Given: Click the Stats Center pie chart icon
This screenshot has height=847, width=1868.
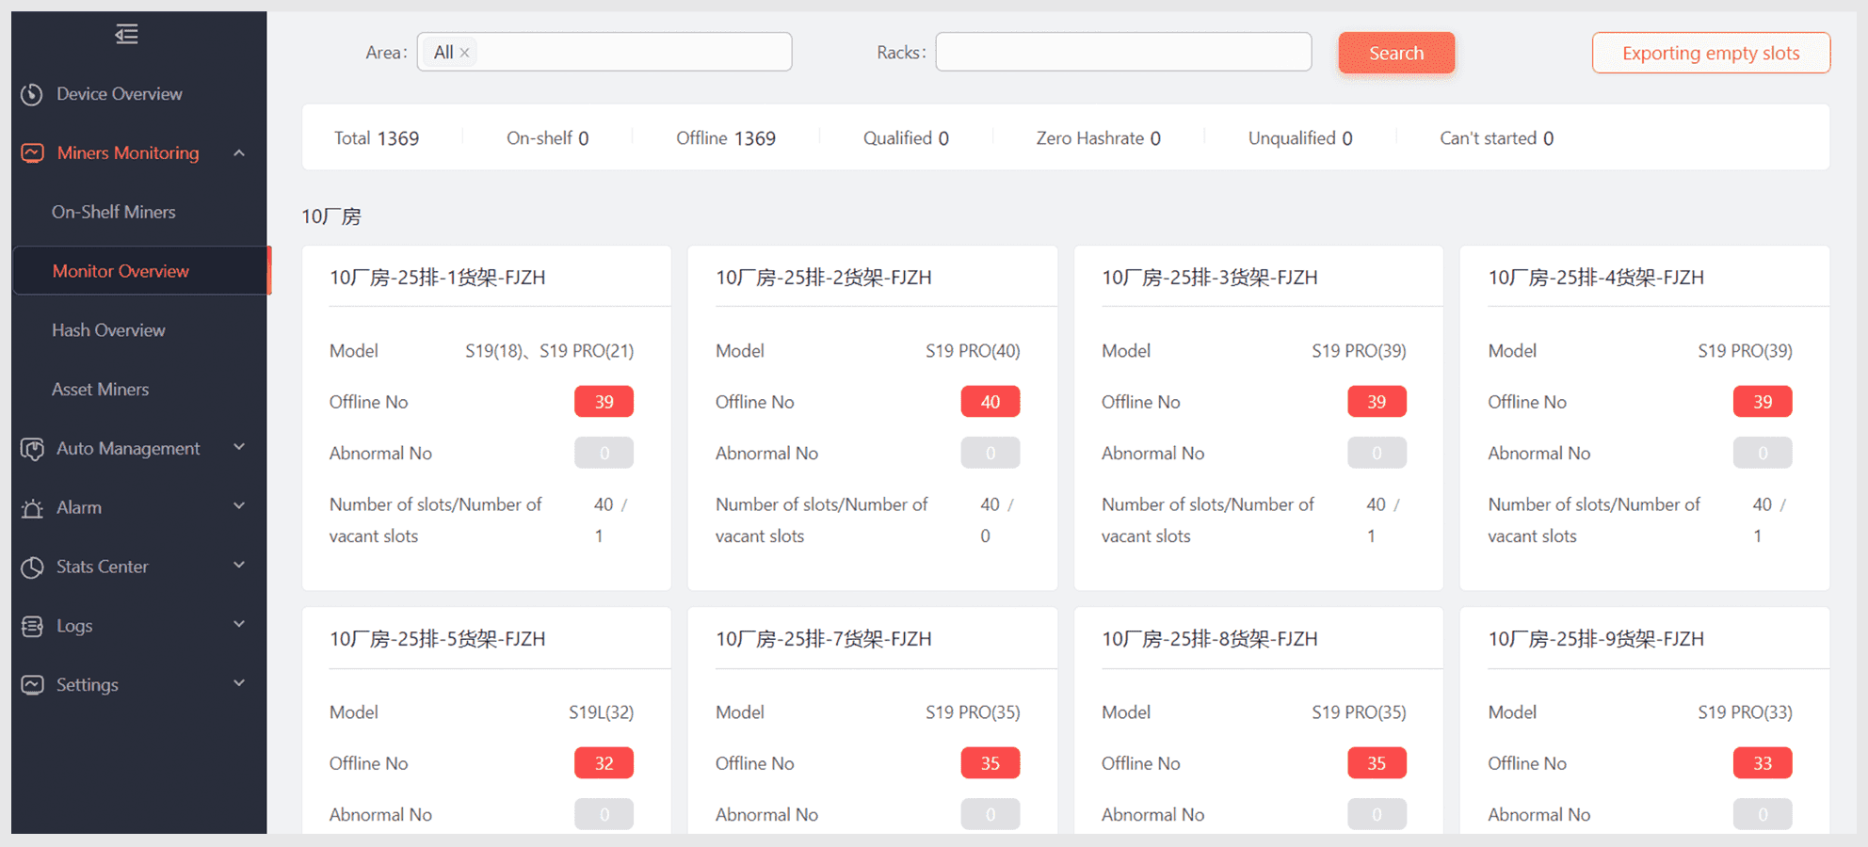Looking at the screenshot, I should 32,567.
